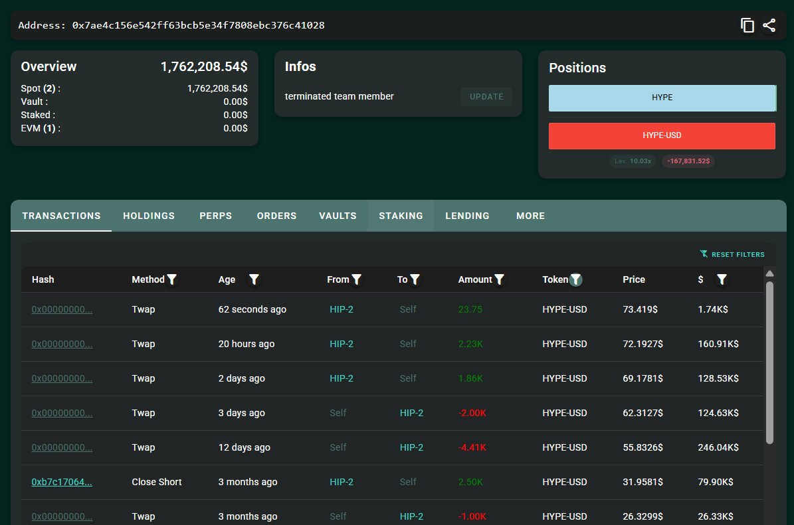Click the Price column header
Image resolution: width=794 pixels, height=525 pixels.
click(633, 279)
